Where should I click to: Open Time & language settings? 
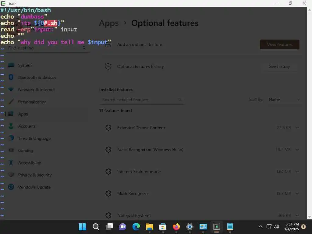tap(34, 139)
